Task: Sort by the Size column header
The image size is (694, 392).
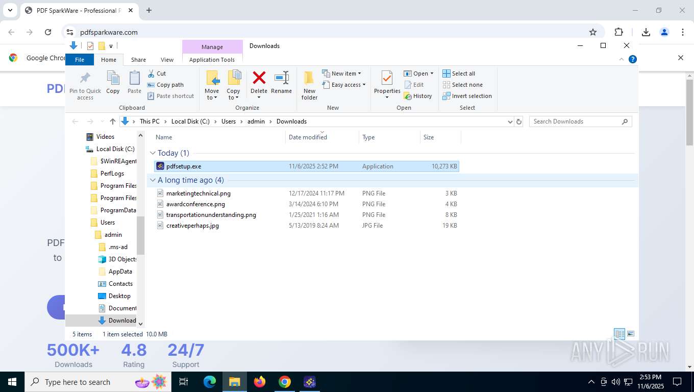Action: [440, 137]
